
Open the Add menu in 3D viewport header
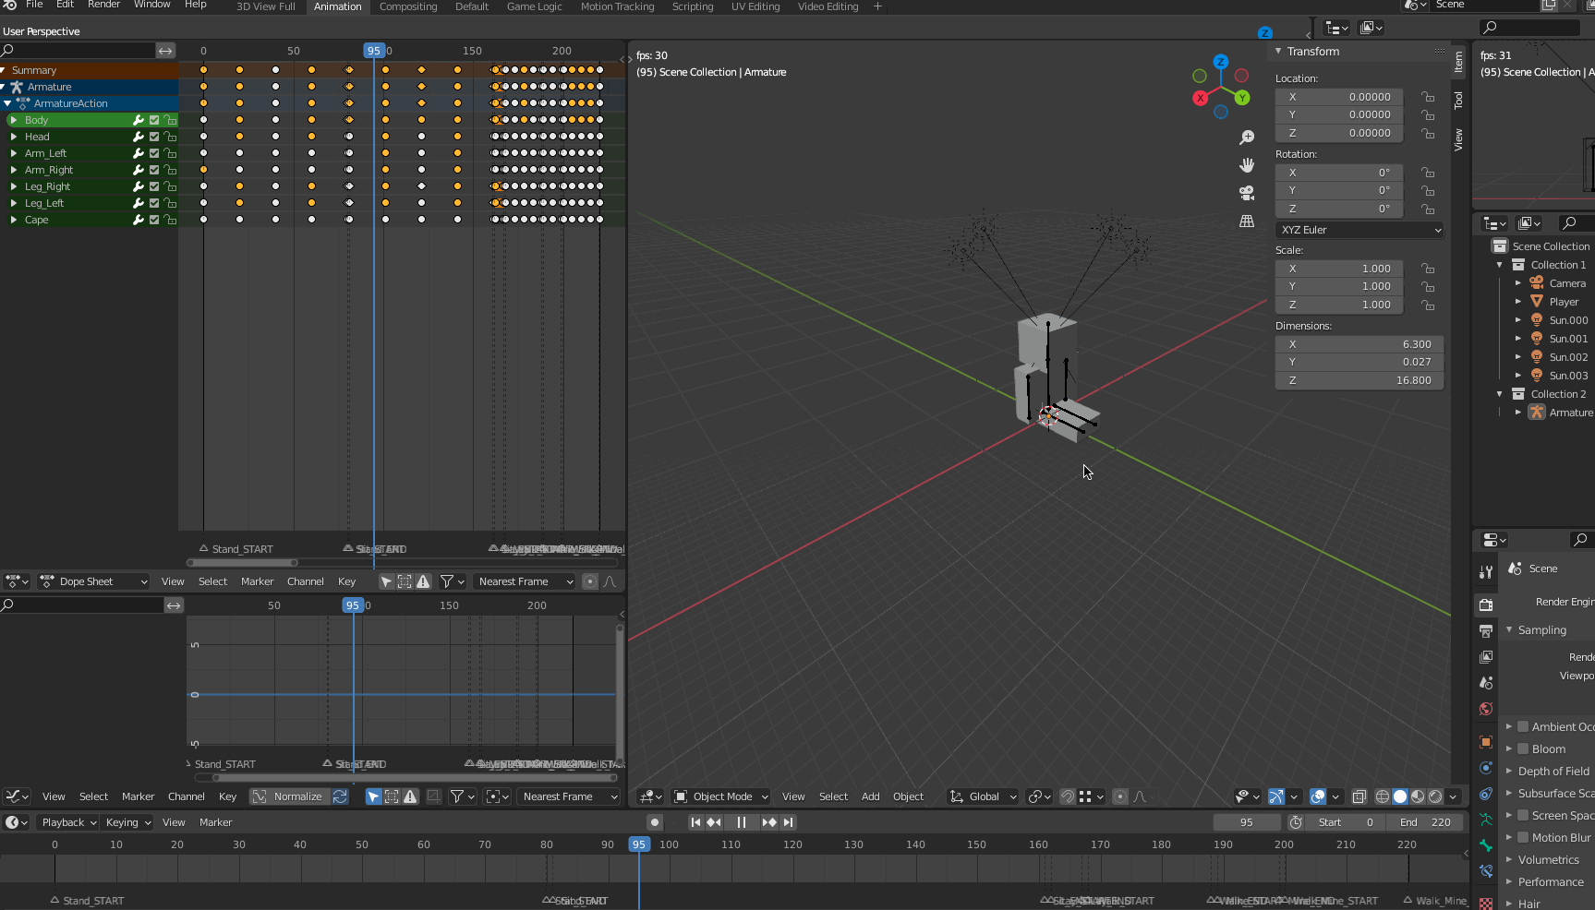(x=870, y=796)
